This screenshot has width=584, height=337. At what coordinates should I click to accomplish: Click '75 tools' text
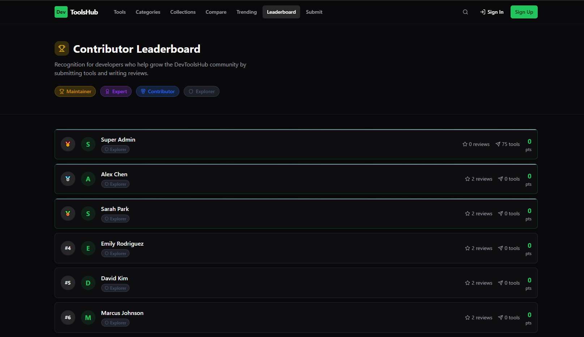click(511, 144)
